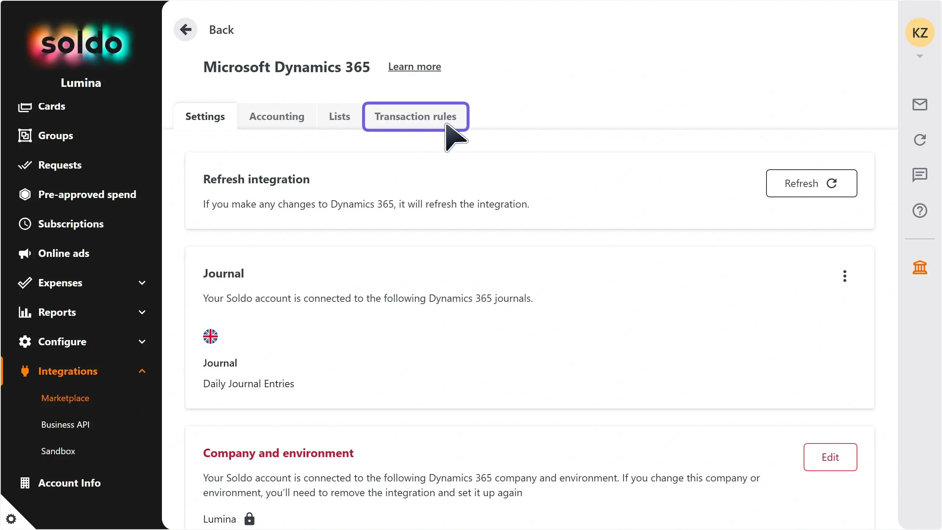Open Business API in the sidebar
Screen dimensions: 942x530
tap(65, 424)
